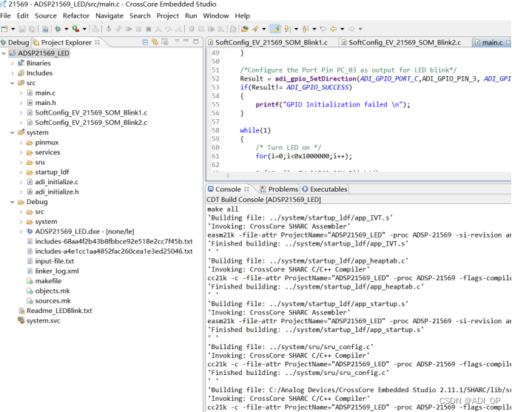Image resolution: width=512 pixels, height=412 pixels.
Task: Click the New file wizard toolbar icon
Action: coord(4,29)
